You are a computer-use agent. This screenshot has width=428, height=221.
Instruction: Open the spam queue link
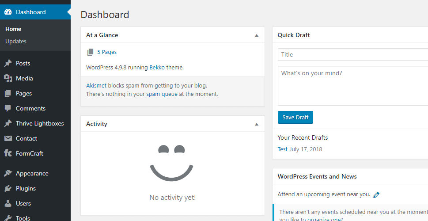click(162, 94)
